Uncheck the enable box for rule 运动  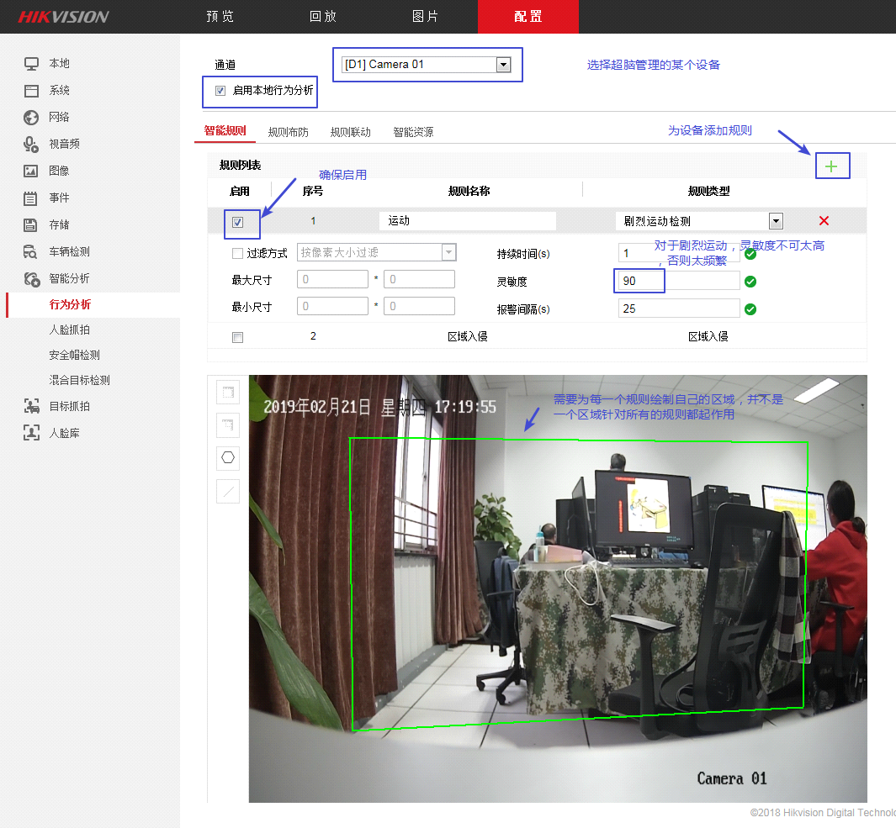[x=237, y=220]
